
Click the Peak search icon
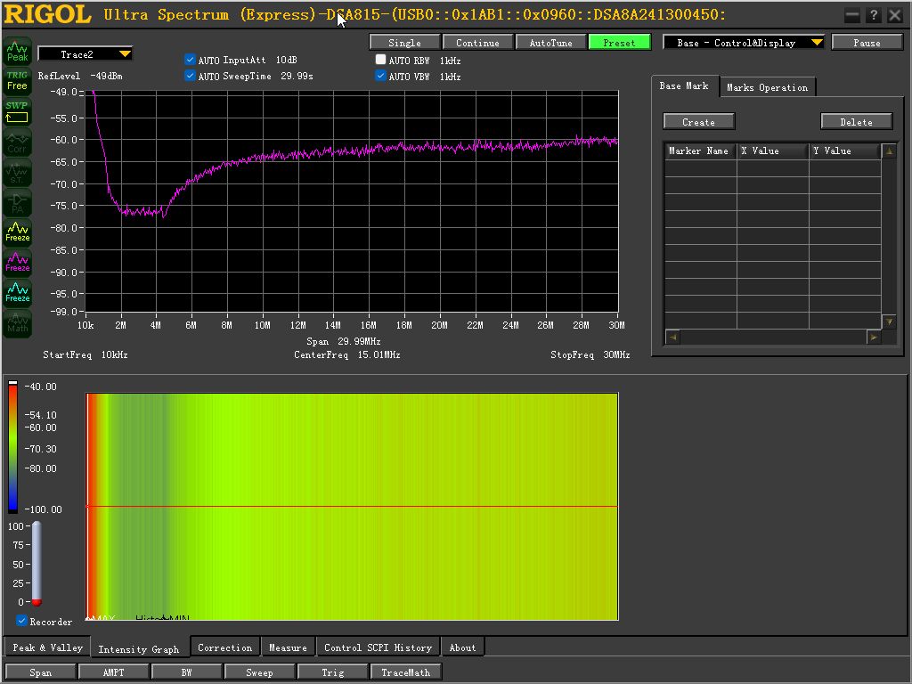pyautogui.click(x=17, y=52)
